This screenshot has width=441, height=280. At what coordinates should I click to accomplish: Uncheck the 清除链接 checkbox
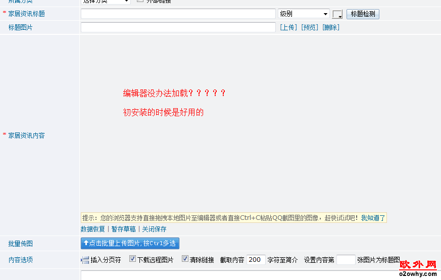(x=185, y=259)
